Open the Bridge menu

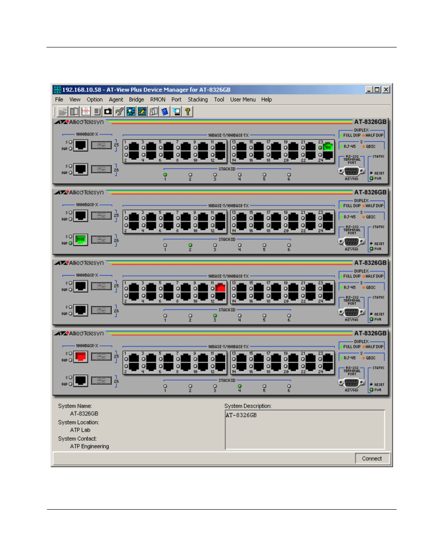click(x=136, y=99)
